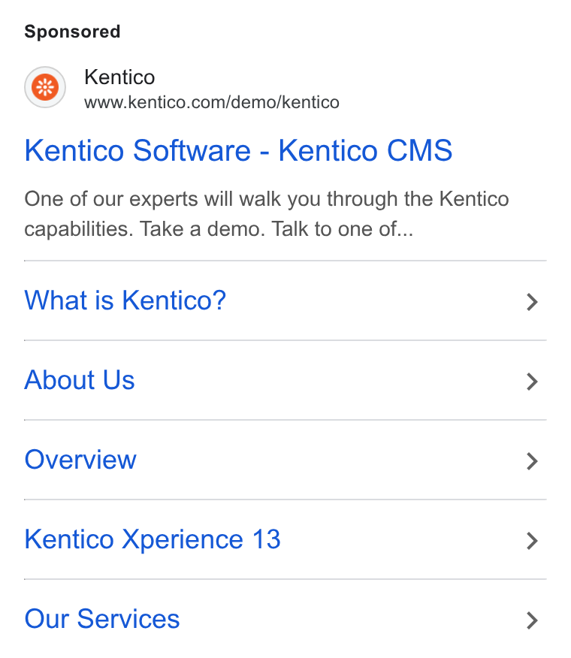Visit the About Us sitelink
This screenshot has width=571, height=658.
[x=80, y=380]
